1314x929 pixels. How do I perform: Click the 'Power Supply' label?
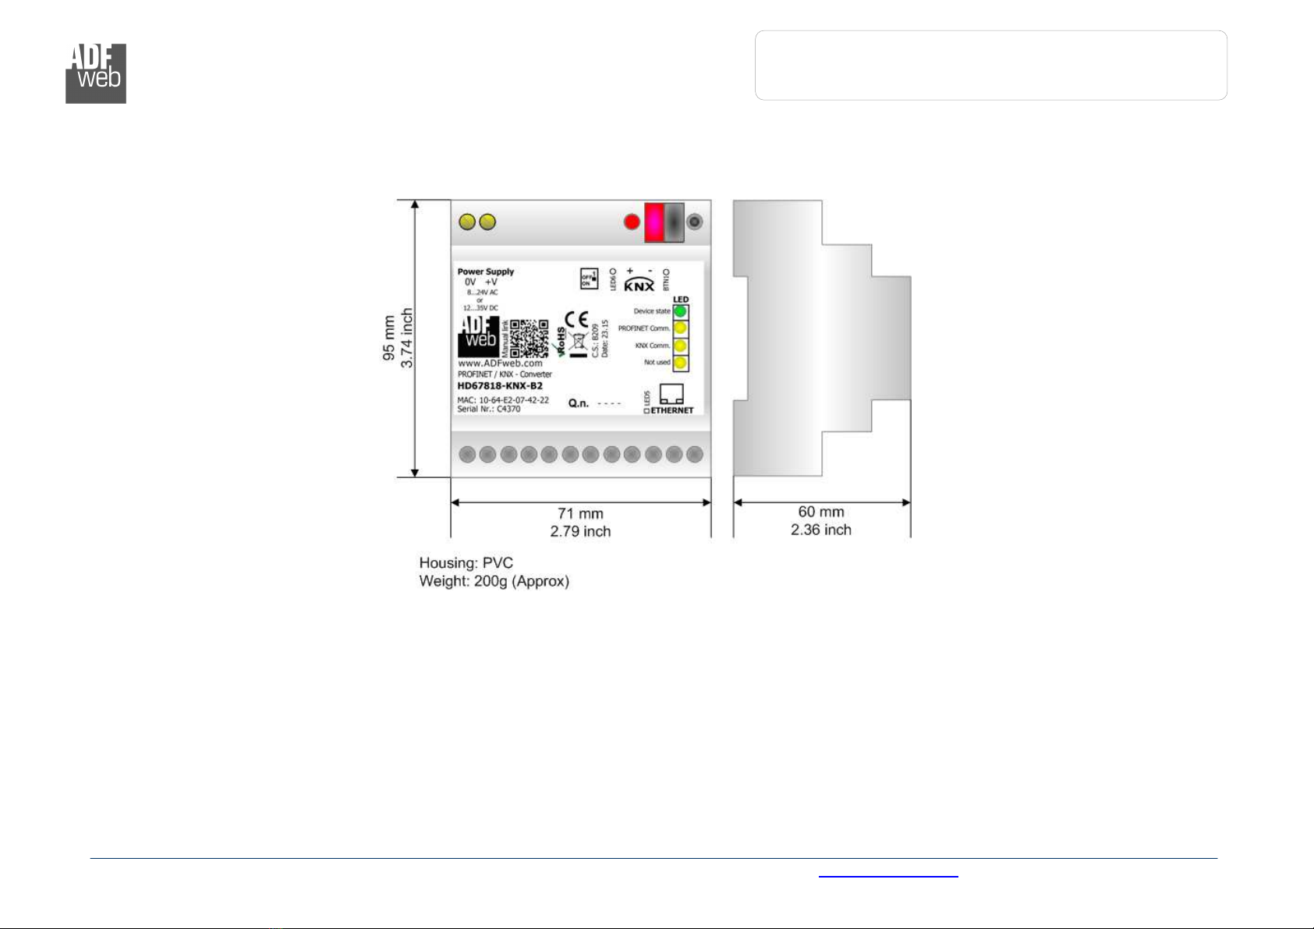pos(486,271)
